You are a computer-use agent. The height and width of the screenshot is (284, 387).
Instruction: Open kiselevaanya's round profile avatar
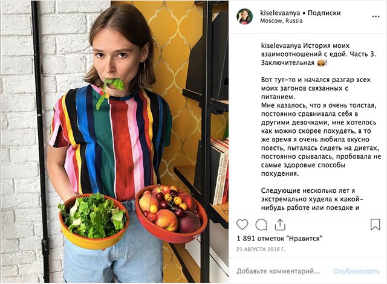coord(244,16)
